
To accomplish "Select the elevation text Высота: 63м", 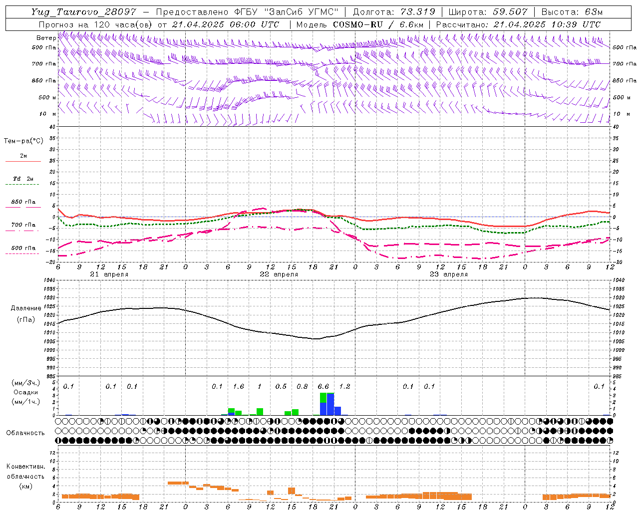I will 572,12.
